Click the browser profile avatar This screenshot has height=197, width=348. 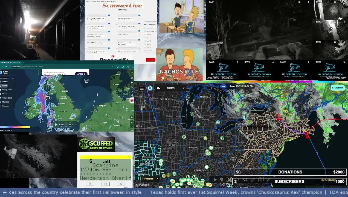(x=128, y=67)
